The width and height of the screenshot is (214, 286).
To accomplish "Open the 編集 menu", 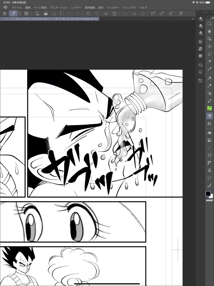I will click(x=28, y=8).
